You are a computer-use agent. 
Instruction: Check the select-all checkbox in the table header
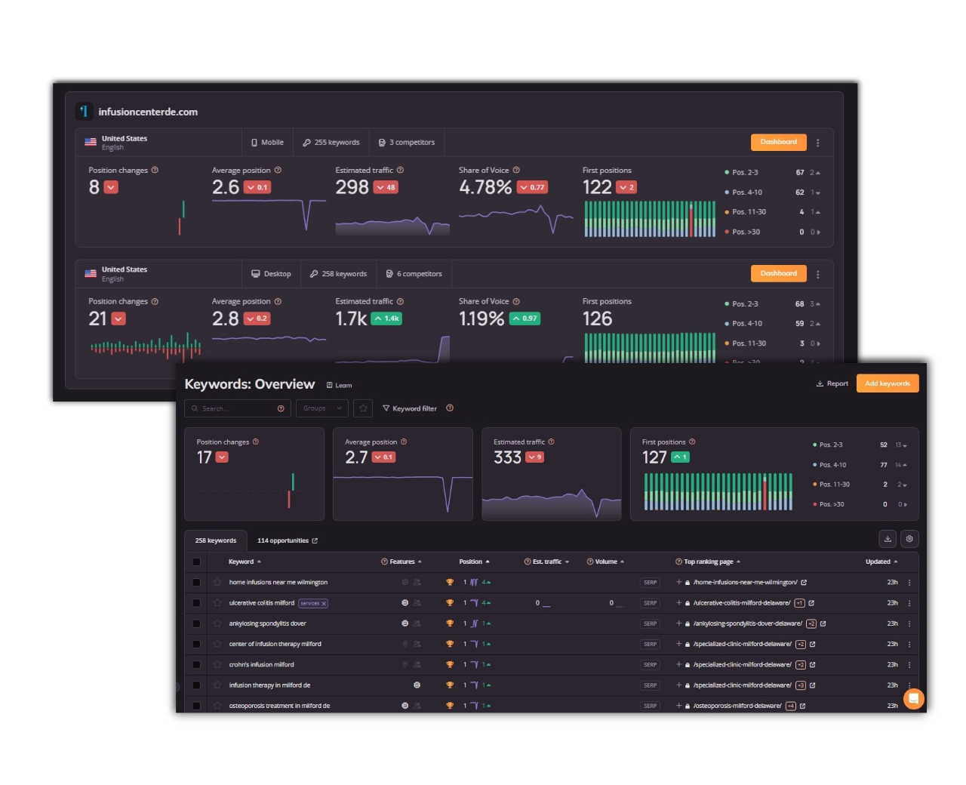pyautogui.click(x=196, y=562)
